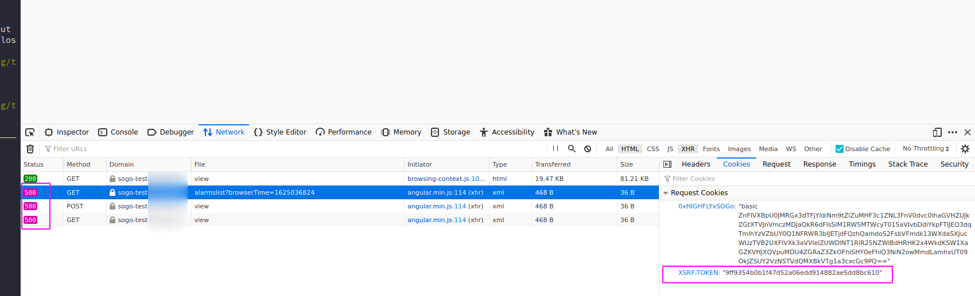Toggle the XHR request filter
975x296 pixels.
[x=687, y=149]
